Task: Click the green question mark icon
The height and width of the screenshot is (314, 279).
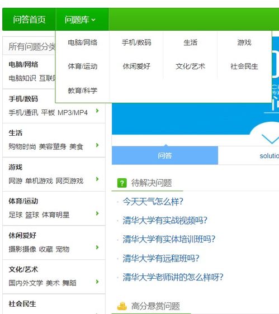Action: pos(122,183)
